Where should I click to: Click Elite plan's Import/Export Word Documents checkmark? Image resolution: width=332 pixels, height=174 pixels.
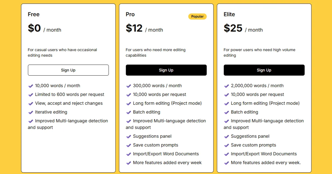point(227,154)
